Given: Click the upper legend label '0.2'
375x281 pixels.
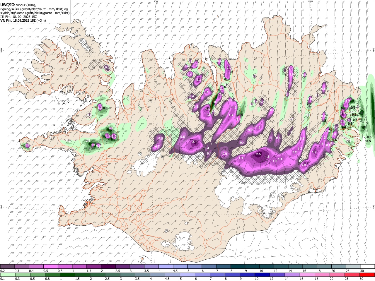Looking at the screenshot, I should (2, 271).
